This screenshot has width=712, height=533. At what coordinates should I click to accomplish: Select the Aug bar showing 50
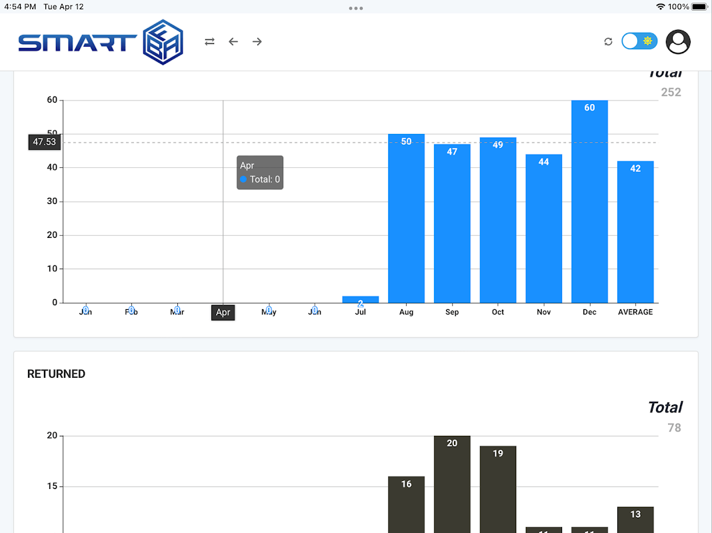407,218
